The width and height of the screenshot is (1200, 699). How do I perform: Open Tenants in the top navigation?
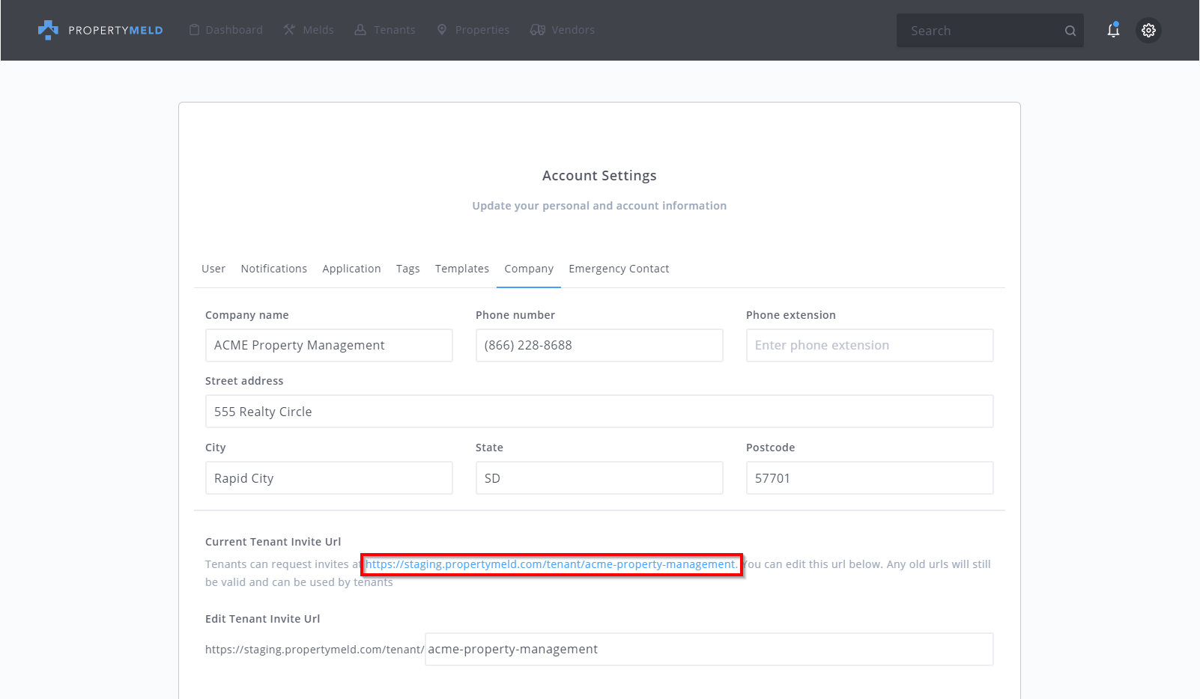point(385,30)
